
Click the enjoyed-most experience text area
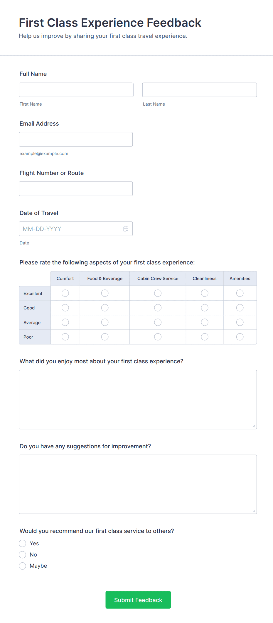pos(138,399)
